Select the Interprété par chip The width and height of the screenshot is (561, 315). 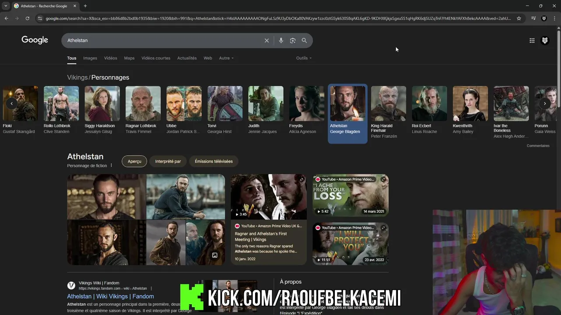click(x=168, y=161)
